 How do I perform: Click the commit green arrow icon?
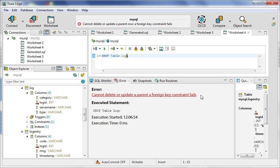(x=142, y=49)
